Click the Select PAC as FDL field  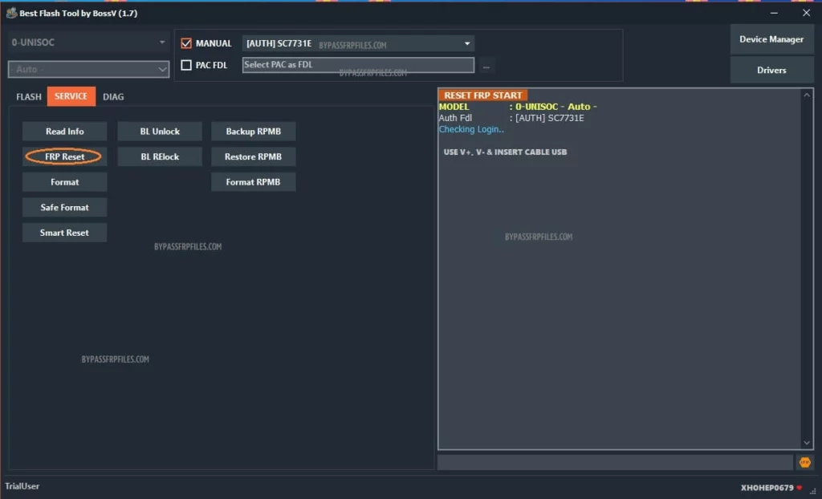[x=359, y=65]
